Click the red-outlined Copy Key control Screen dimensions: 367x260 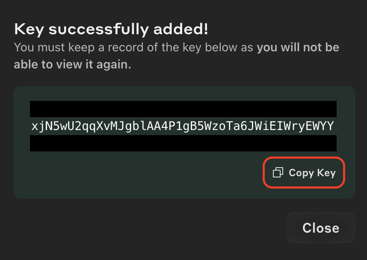tap(304, 173)
